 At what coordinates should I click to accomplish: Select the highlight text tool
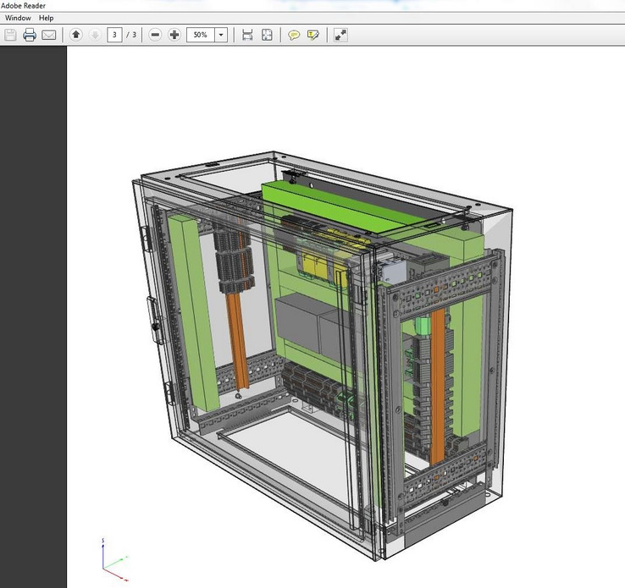tap(313, 35)
